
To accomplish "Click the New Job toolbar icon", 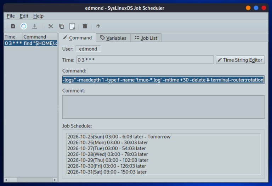I will 13,26.
